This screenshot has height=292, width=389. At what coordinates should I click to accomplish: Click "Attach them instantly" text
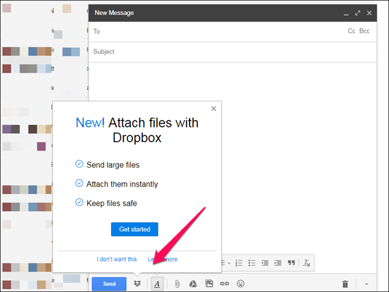pyautogui.click(x=122, y=184)
